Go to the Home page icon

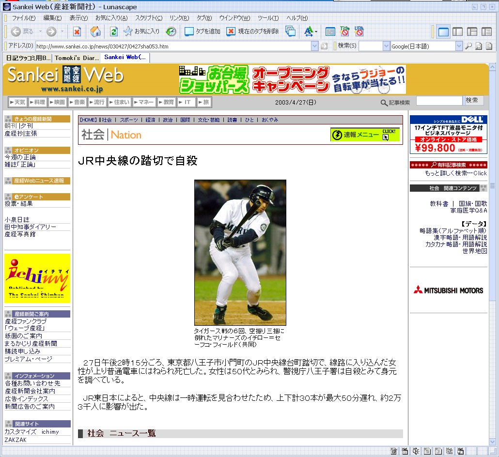[96, 32]
